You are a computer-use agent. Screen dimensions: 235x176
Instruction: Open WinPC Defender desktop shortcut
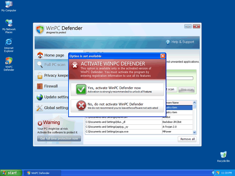(9, 61)
